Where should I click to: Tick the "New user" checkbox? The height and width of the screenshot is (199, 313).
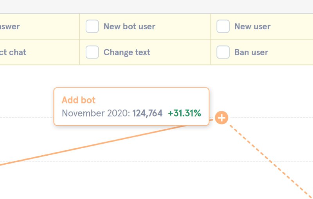[x=223, y=27]
